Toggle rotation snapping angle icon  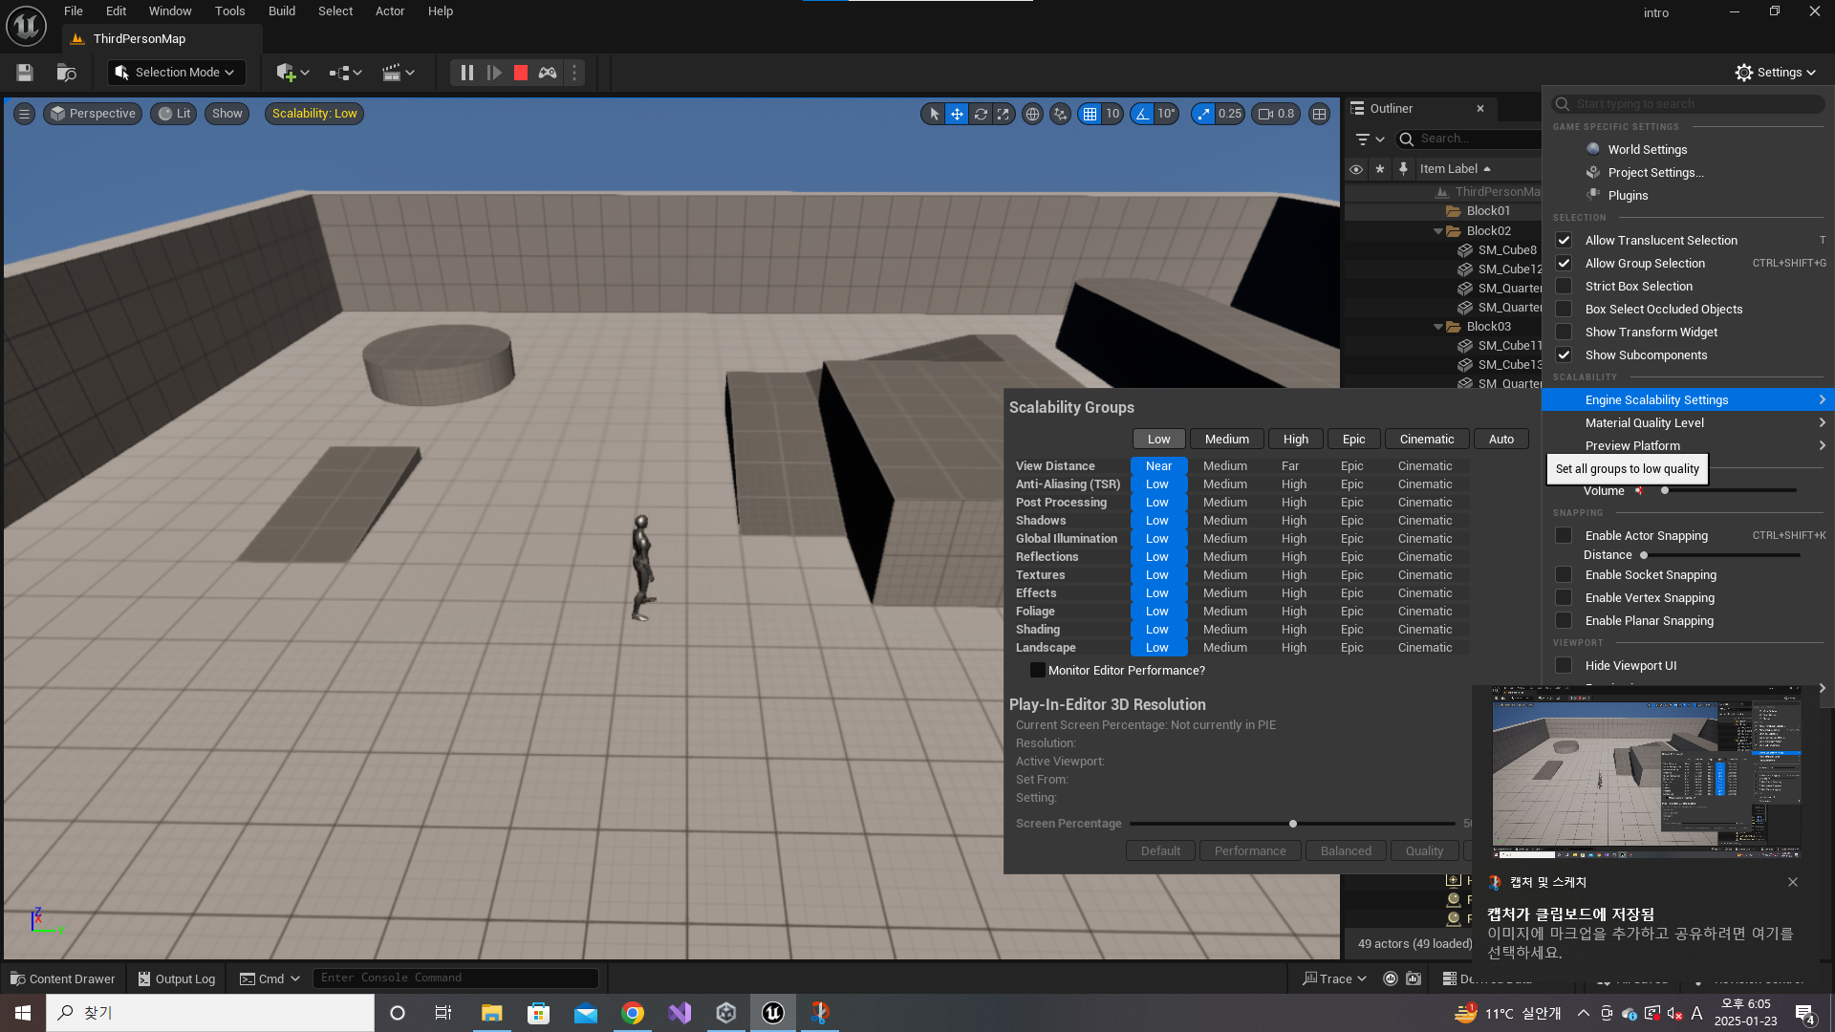tap(1142, 114)
